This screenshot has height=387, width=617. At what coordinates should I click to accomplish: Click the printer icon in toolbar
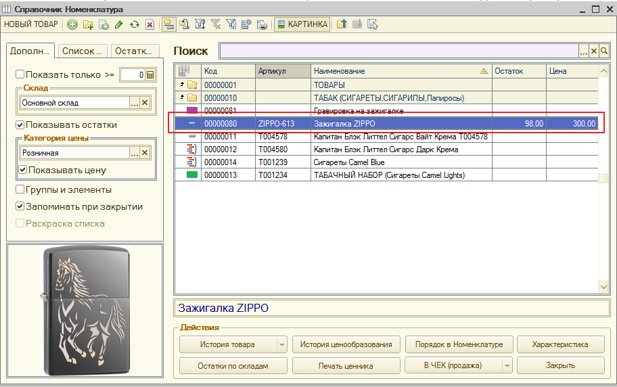click(262, 25)
